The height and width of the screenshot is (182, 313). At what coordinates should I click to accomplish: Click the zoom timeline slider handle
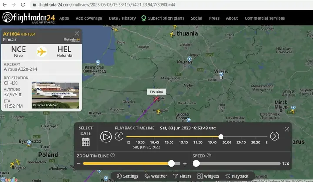tap(171, 163)
